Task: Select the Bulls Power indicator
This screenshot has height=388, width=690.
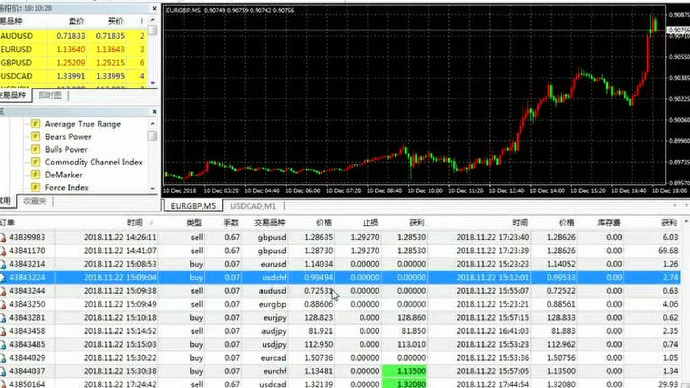Action: 66,149
